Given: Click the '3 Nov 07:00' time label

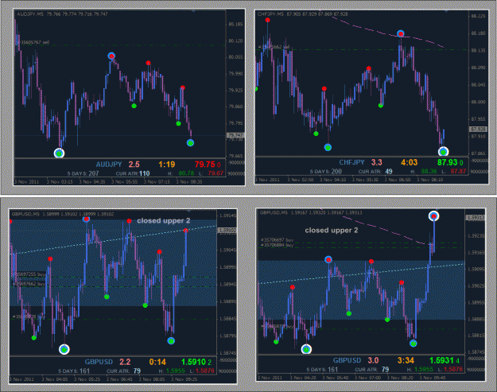Looking at the screenshot, I should [367, 378].
